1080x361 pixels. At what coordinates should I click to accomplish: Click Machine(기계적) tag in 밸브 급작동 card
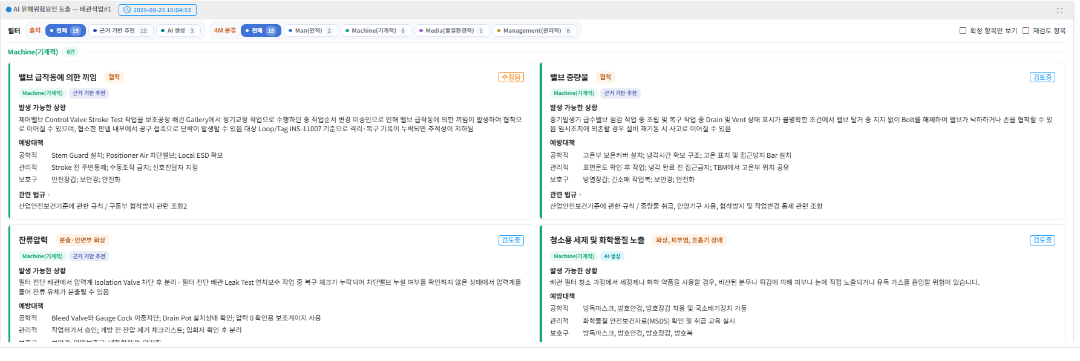coord(42,93)
